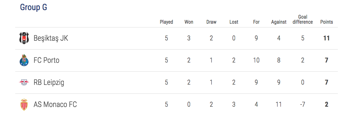Click the Won column header
Screen dimensions: 355x119
point(189,22)
